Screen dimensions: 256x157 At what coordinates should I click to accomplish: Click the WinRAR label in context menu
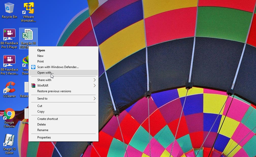pyautogui.click(x=43, y=86)
